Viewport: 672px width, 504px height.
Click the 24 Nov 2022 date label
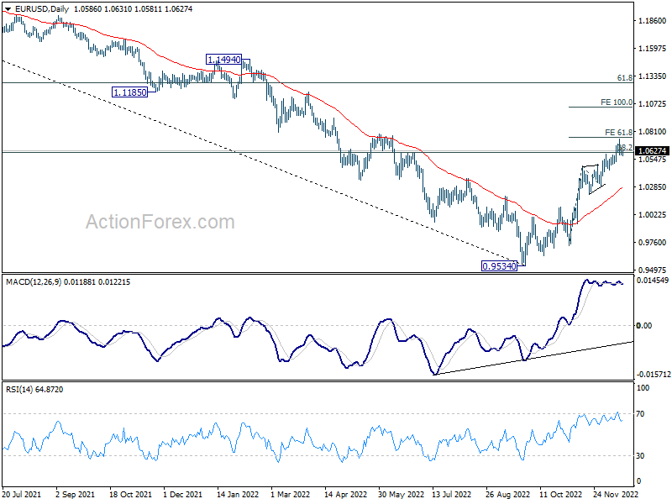click(x=616, y=495)
